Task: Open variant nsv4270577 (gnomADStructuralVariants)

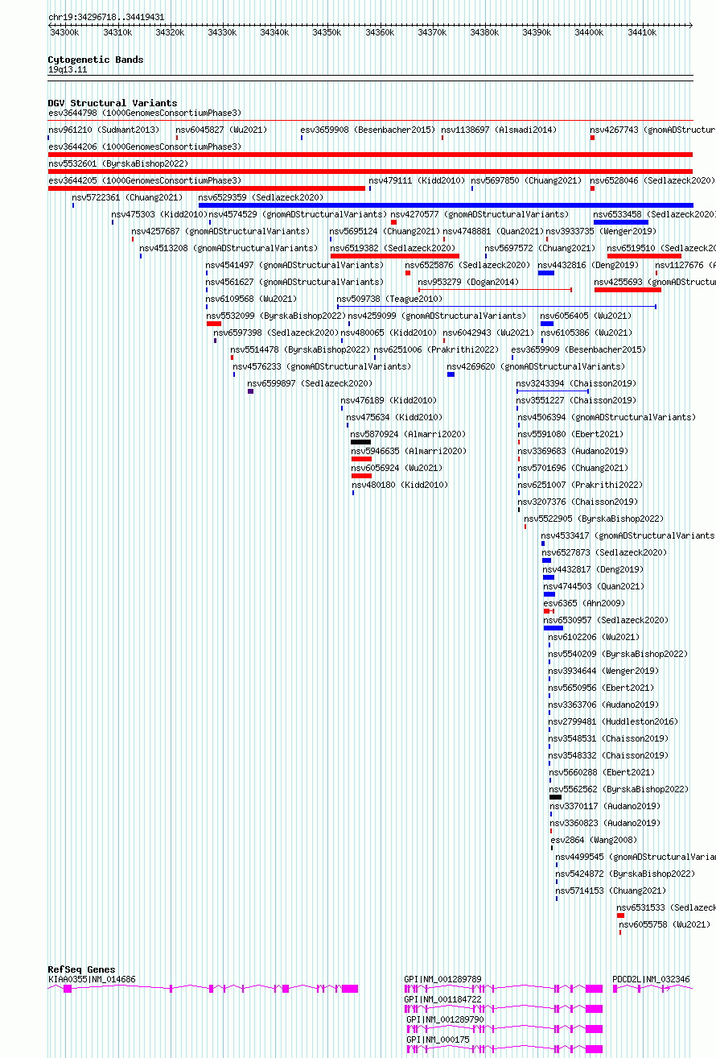Action: (479, 215)
